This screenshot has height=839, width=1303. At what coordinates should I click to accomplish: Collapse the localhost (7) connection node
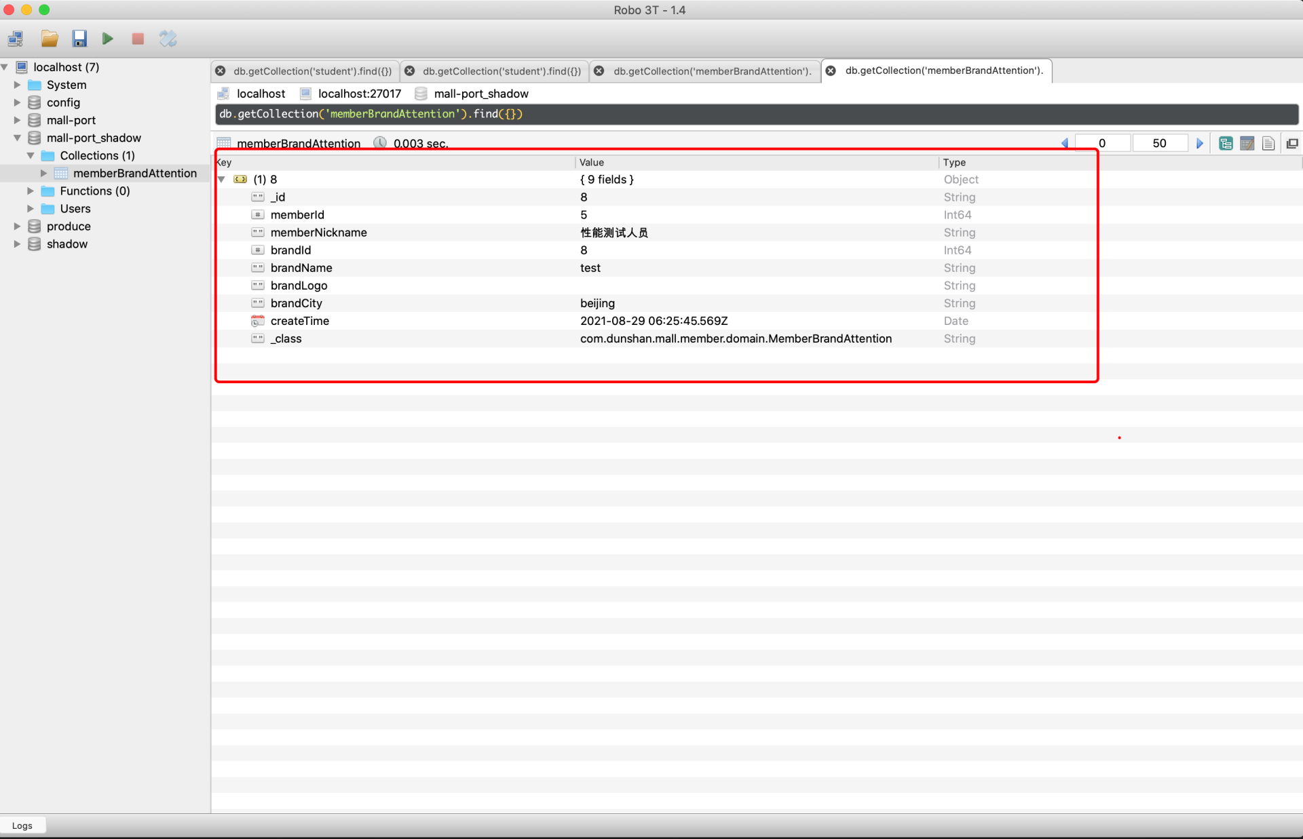[x=5, y=67]
